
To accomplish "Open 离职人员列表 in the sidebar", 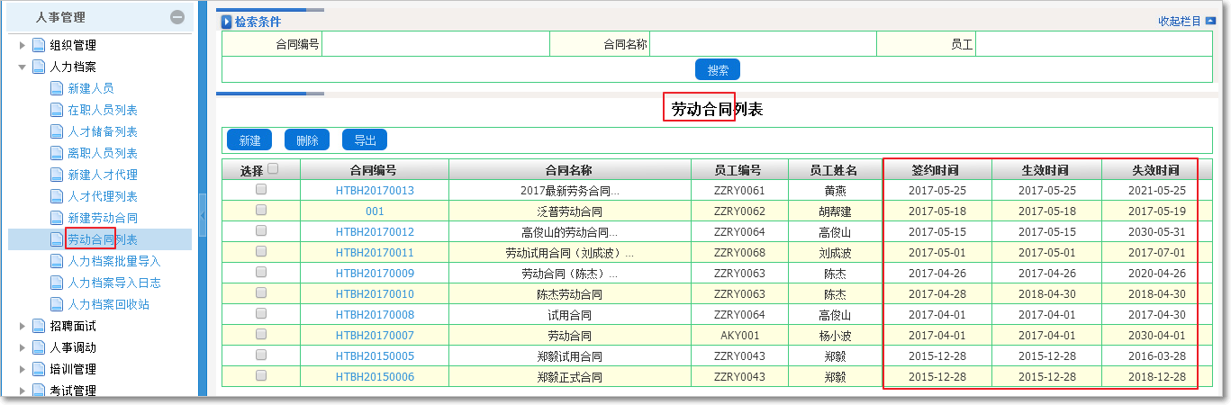I will (x=103, y=153).
